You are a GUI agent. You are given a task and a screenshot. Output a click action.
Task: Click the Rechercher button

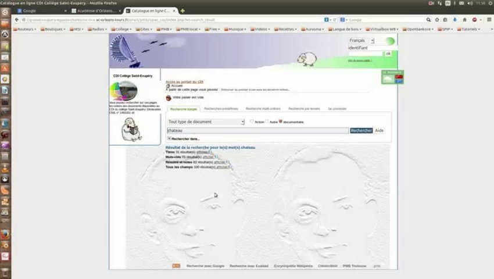click(361, 131)
